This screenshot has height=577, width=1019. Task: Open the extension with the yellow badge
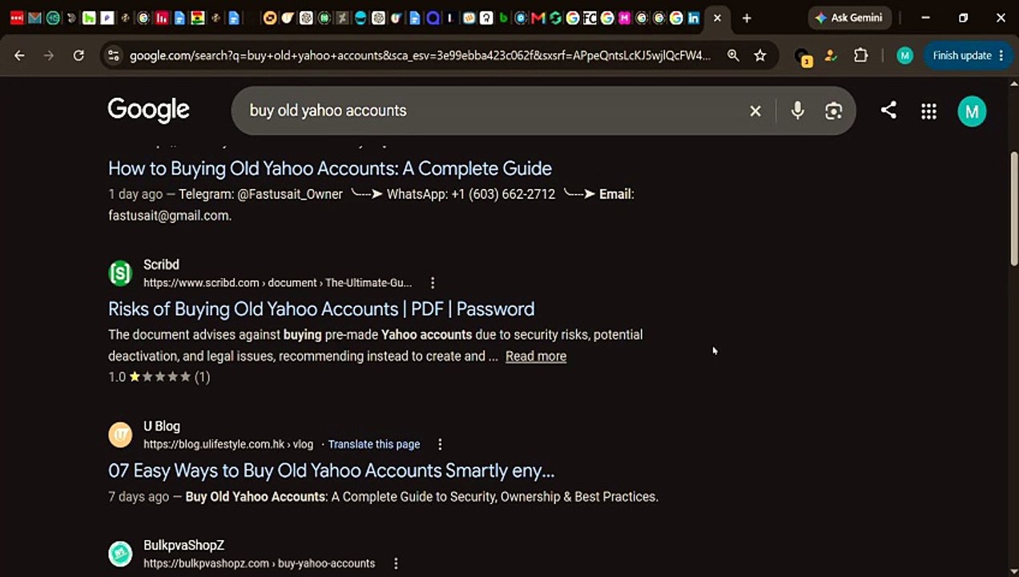tap(803, 57)
